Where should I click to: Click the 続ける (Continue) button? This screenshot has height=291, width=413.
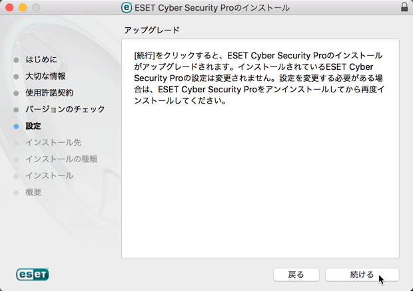362,274
